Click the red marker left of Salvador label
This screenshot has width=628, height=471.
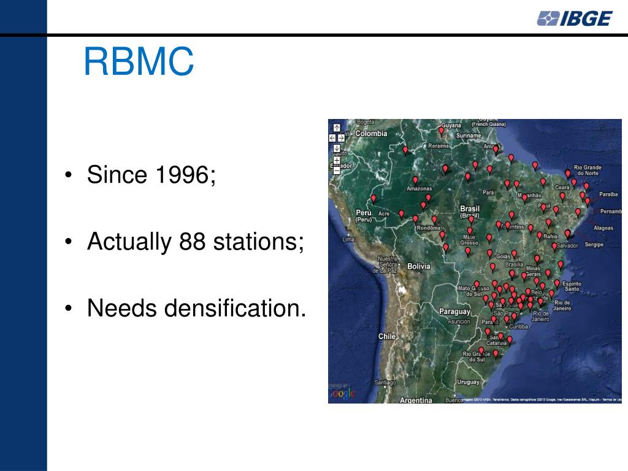[x=554, y=246]
